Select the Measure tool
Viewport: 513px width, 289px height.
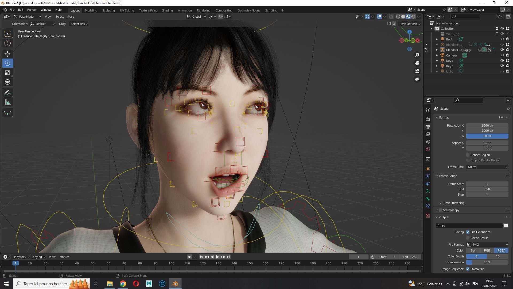coord(7,102)
